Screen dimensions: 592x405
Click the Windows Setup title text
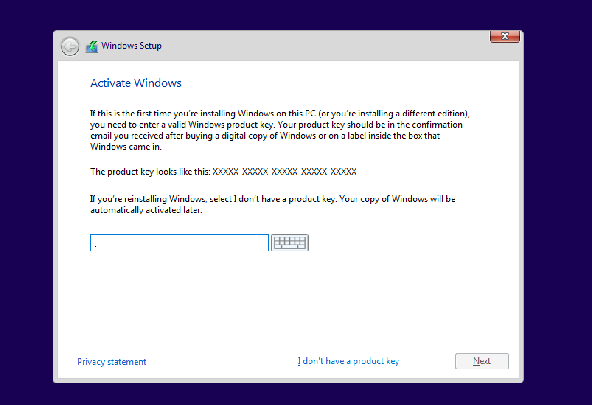132,46
